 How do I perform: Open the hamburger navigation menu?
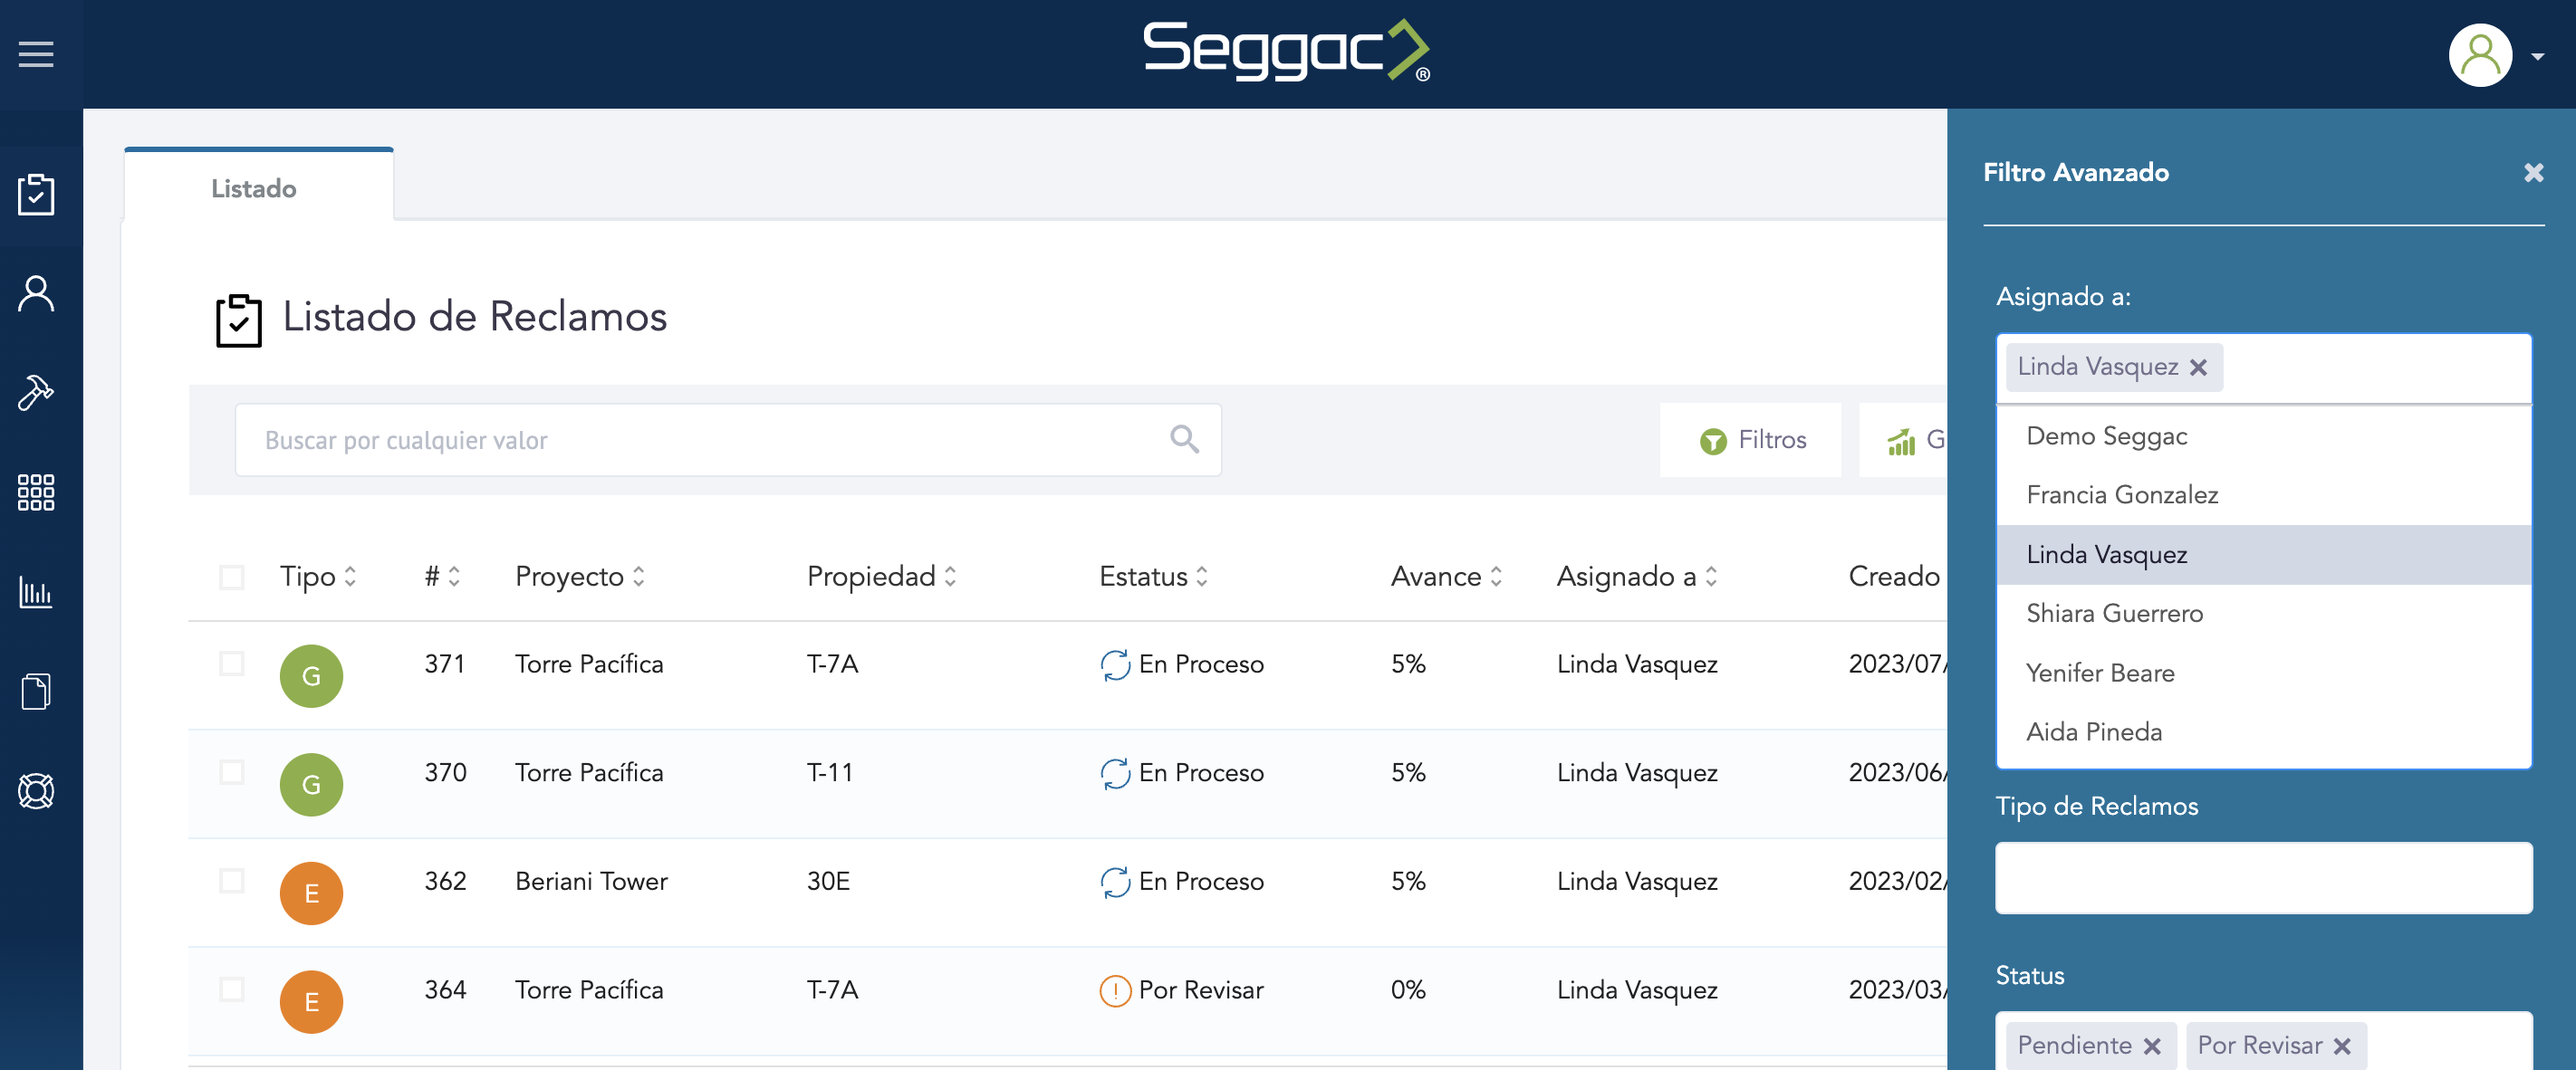point(36,54)
